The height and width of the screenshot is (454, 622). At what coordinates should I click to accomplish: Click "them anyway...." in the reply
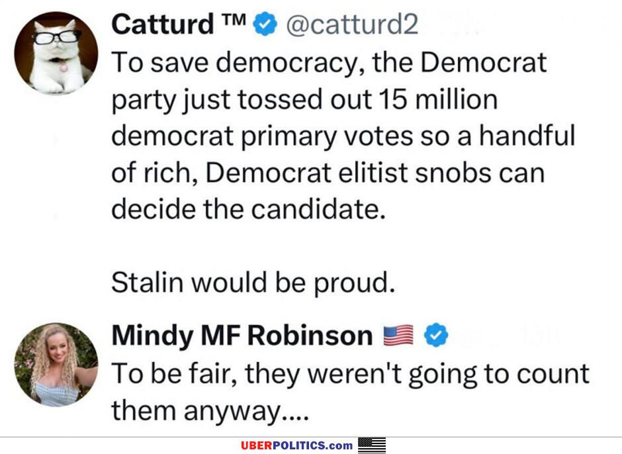point(209,411)
